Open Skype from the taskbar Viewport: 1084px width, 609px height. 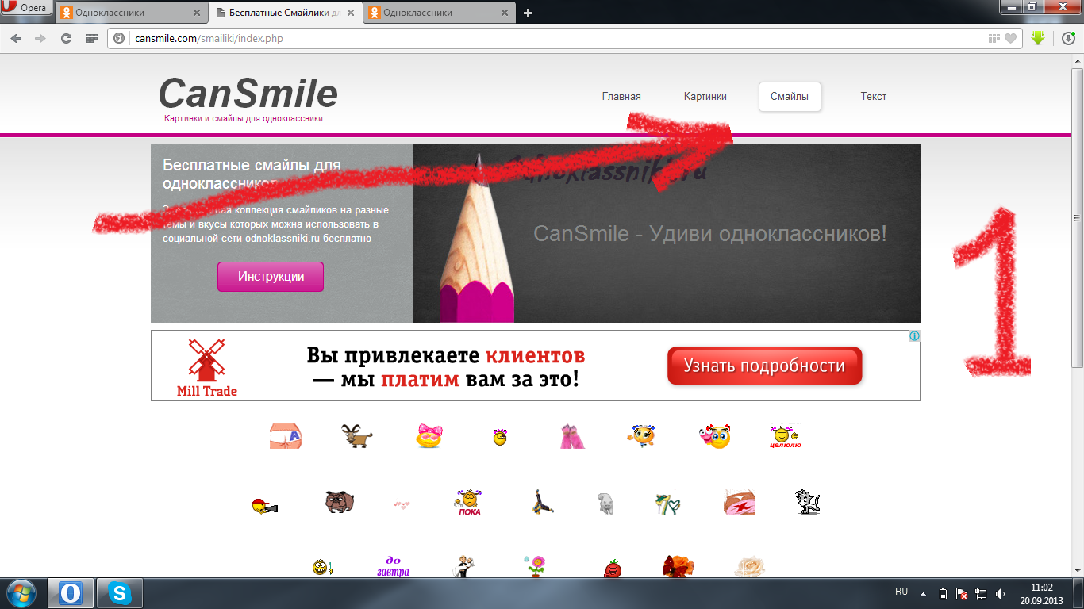point(120,593)
